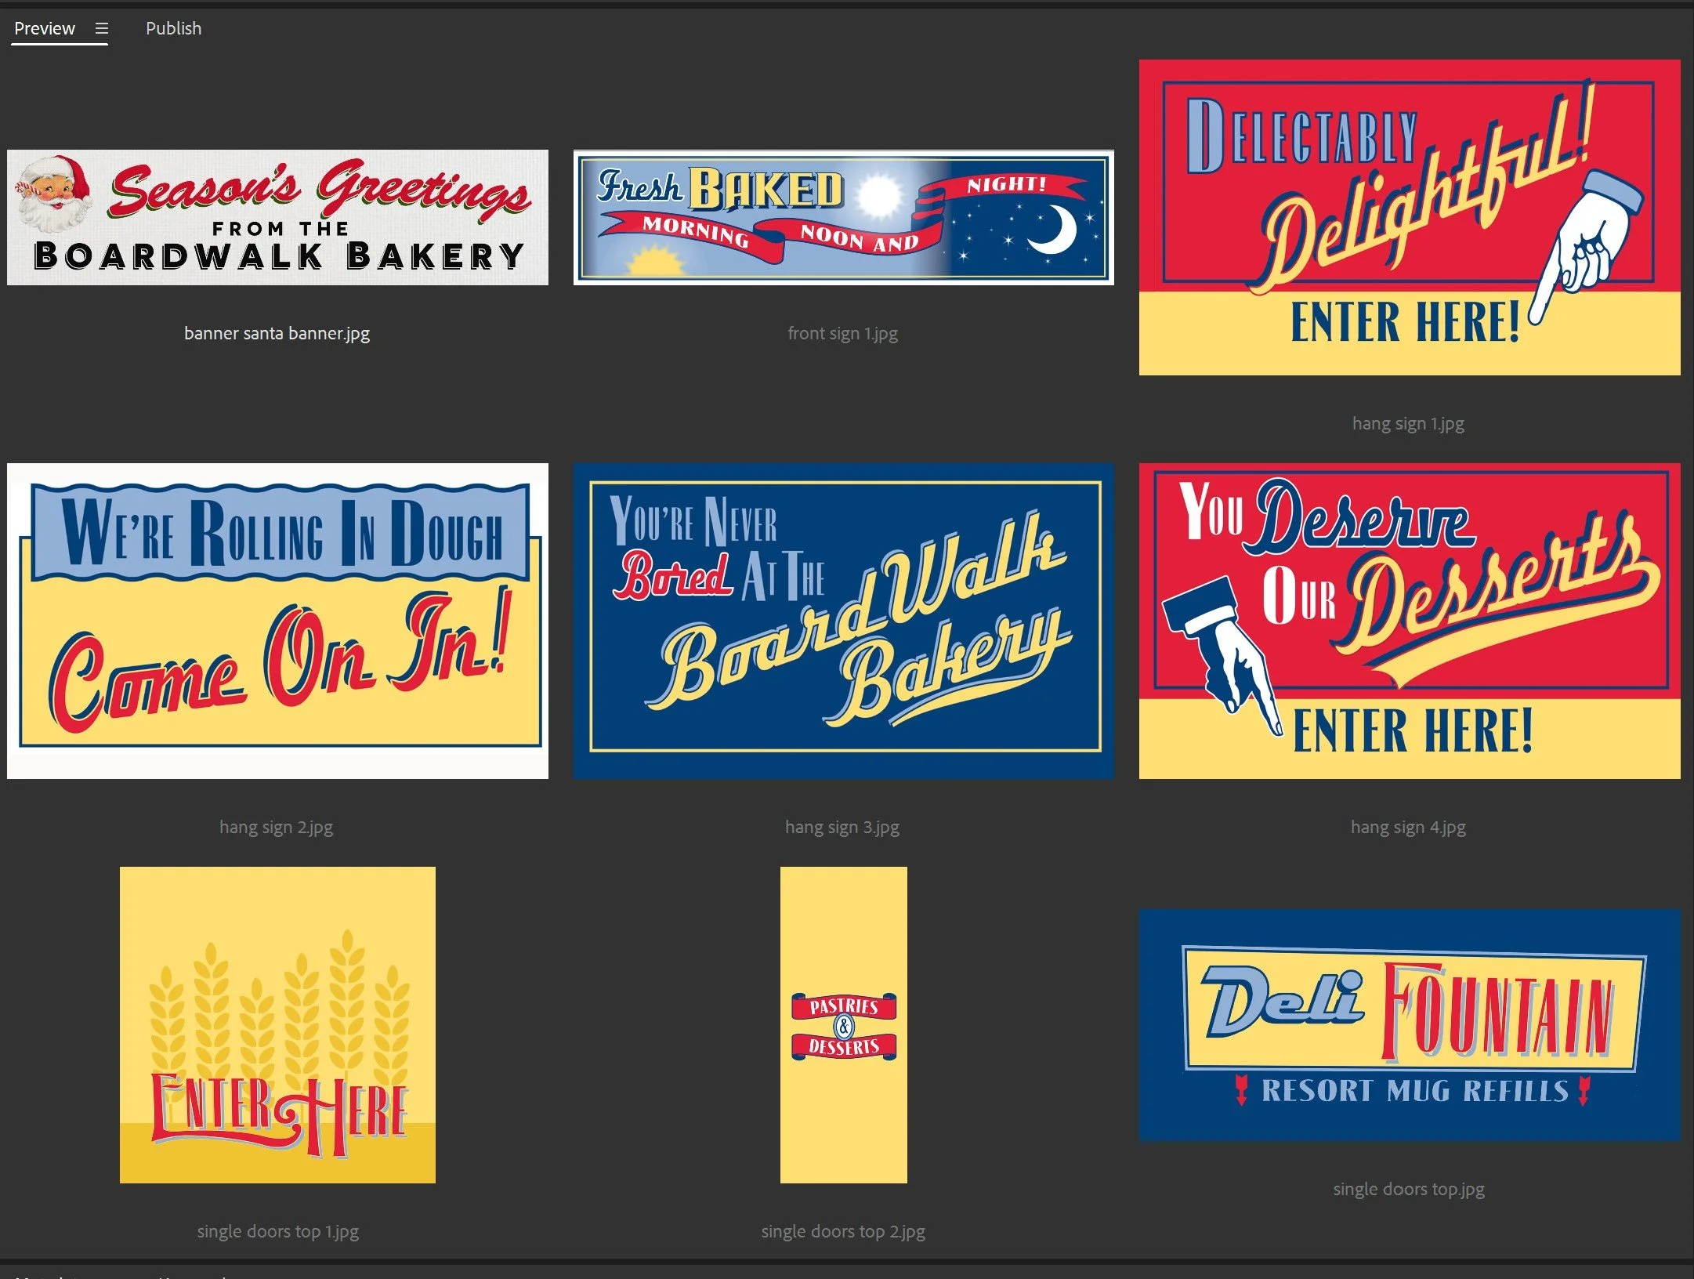Click the narrow Pastries & Desserts thumbnail
The width and height of the screenshot is (1694, 1279).
(843, 1024)
